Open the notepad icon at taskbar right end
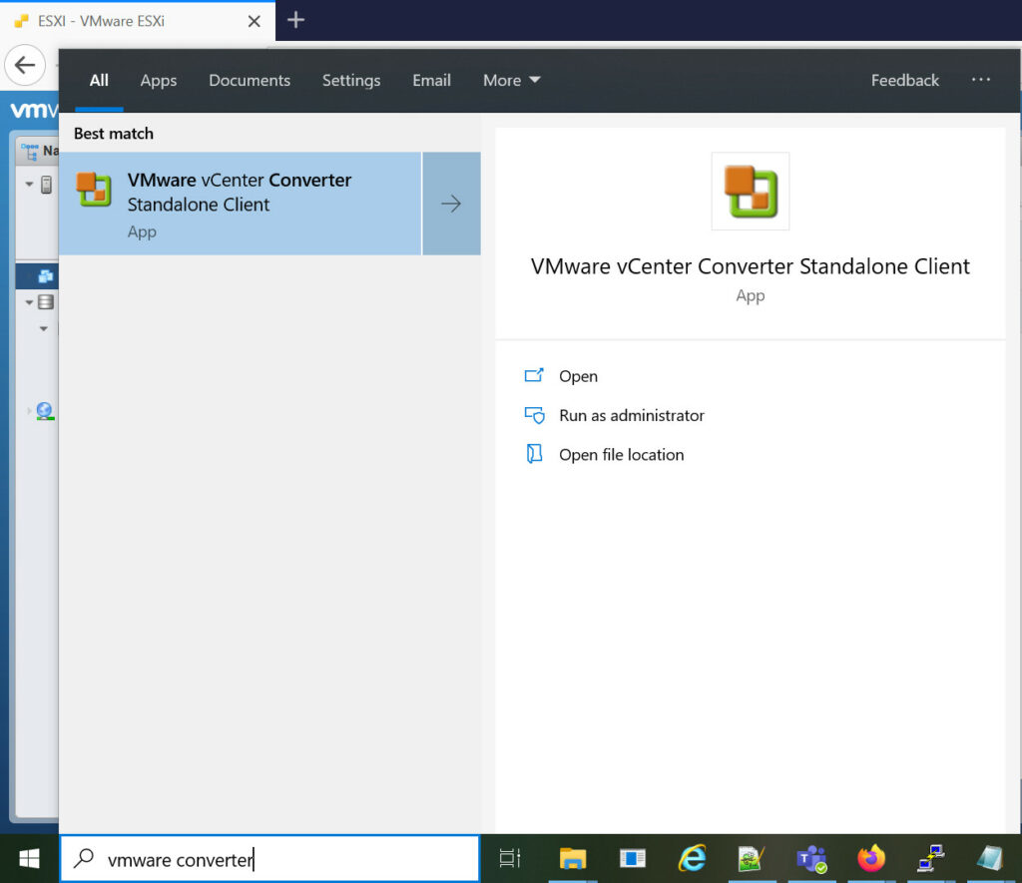 (x=990, y=858)
